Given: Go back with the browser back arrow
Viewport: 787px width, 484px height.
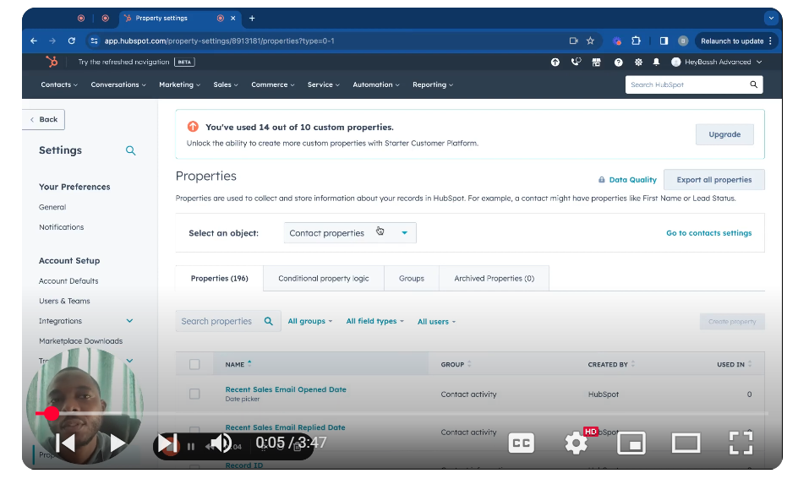Looking at the screenshot, I should pos(34,41).
